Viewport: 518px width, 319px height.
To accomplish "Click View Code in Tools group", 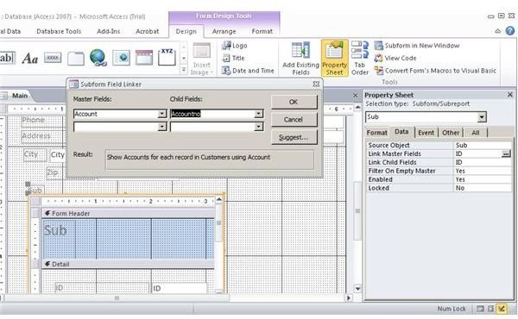I will (x=395, y=58).
